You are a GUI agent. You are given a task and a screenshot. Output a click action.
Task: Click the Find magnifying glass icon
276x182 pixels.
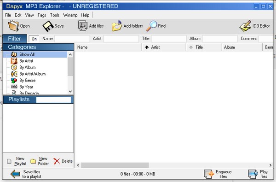(x=151, y=26)
